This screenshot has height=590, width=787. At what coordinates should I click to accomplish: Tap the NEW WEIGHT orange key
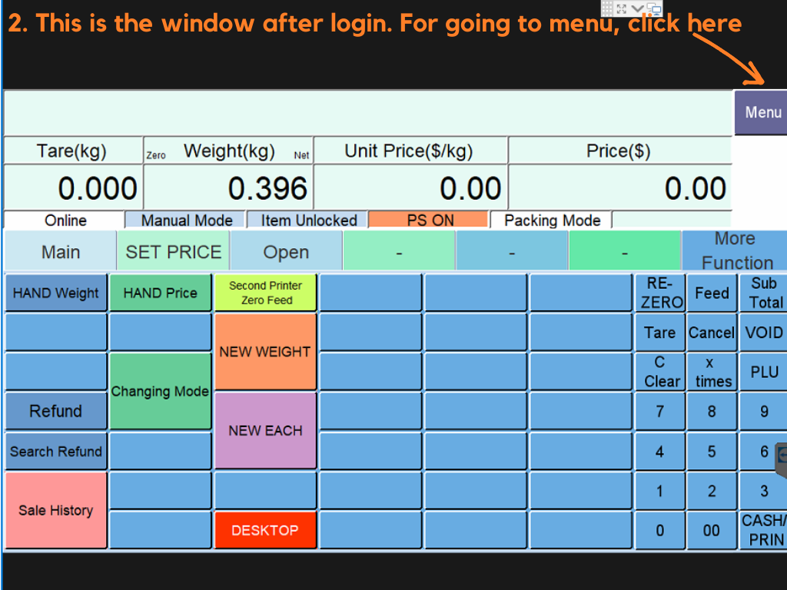pos(265,352)
